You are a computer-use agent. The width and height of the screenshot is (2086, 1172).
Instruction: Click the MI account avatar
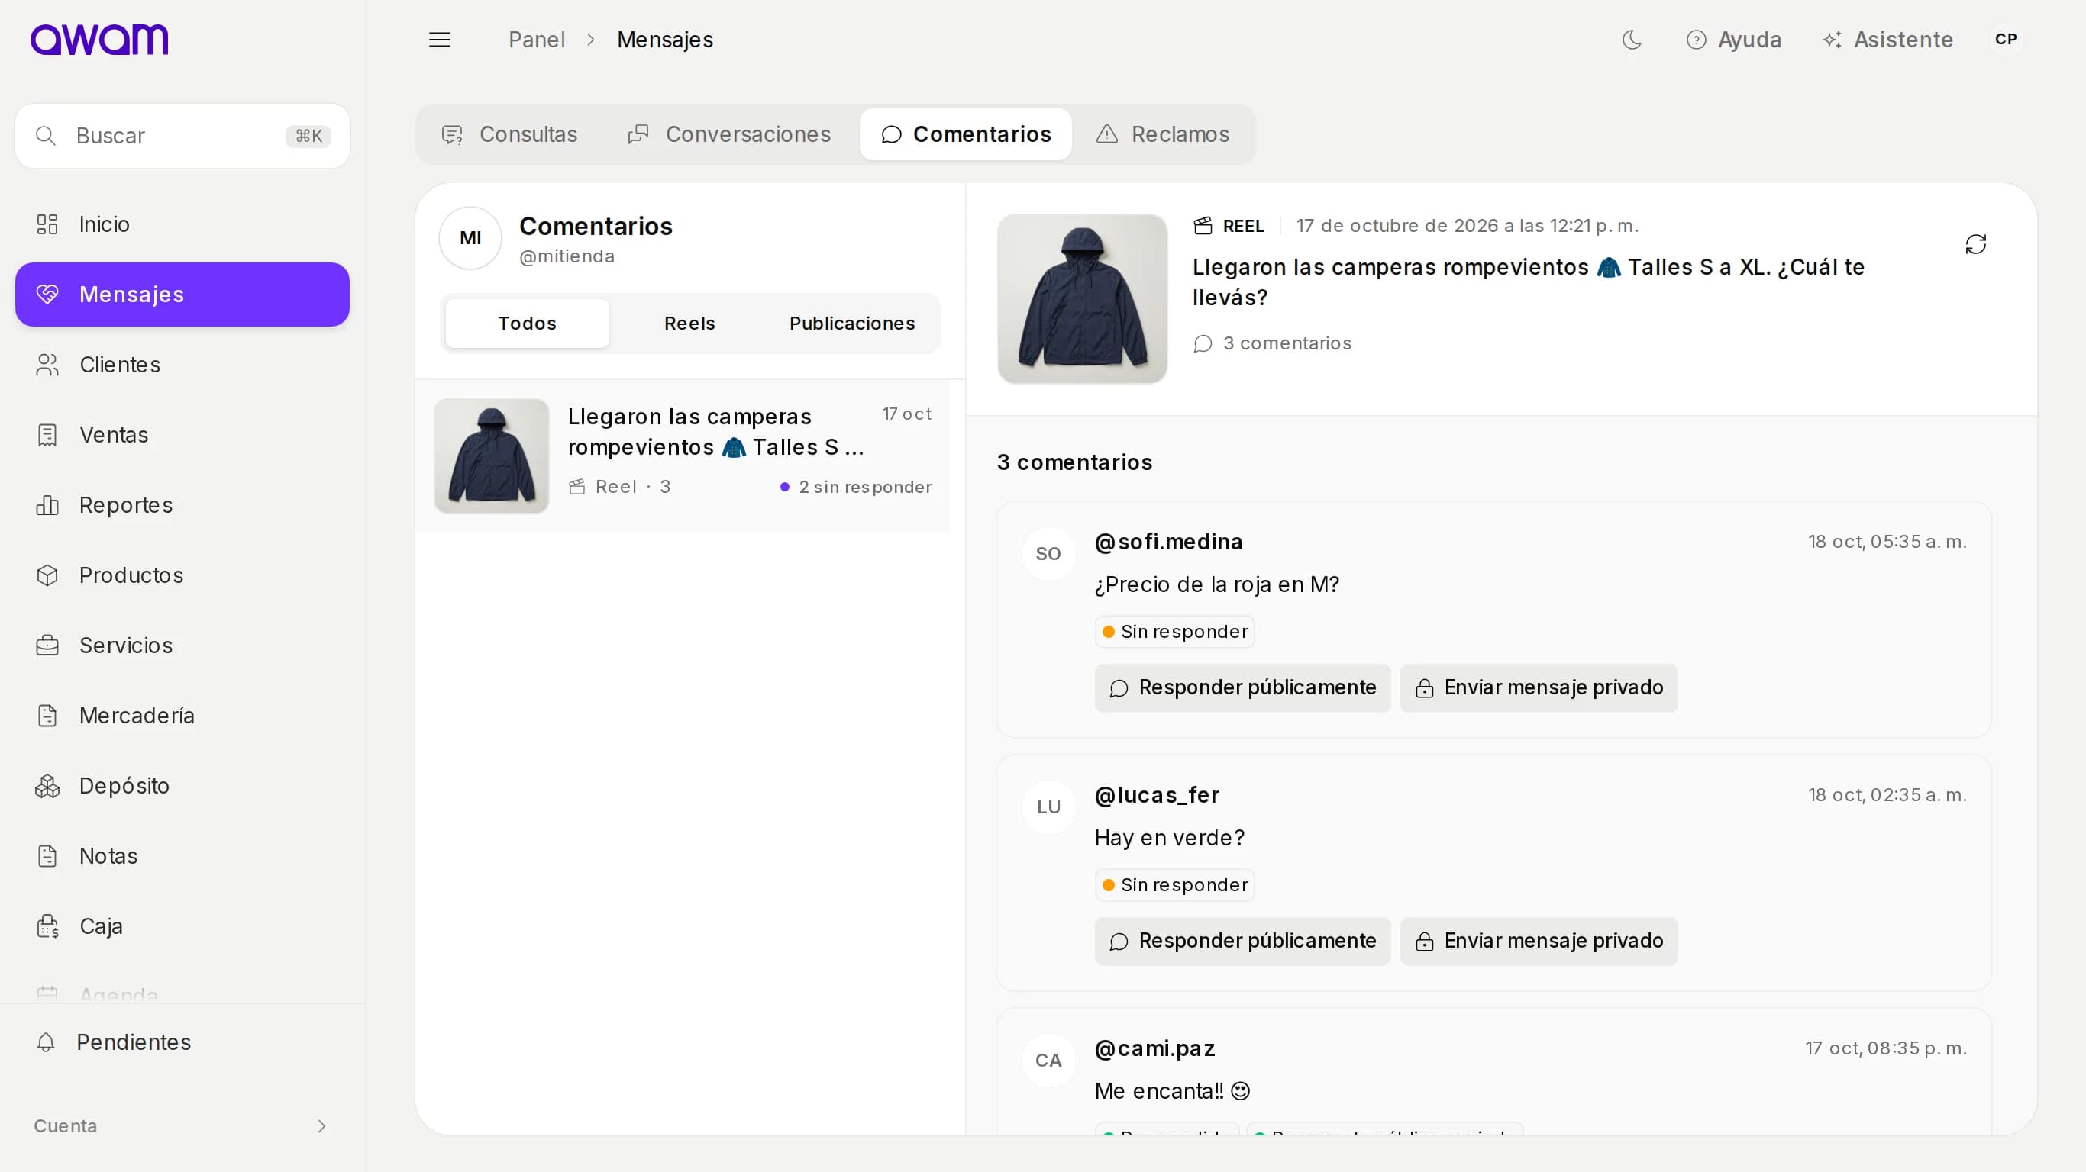470,238
